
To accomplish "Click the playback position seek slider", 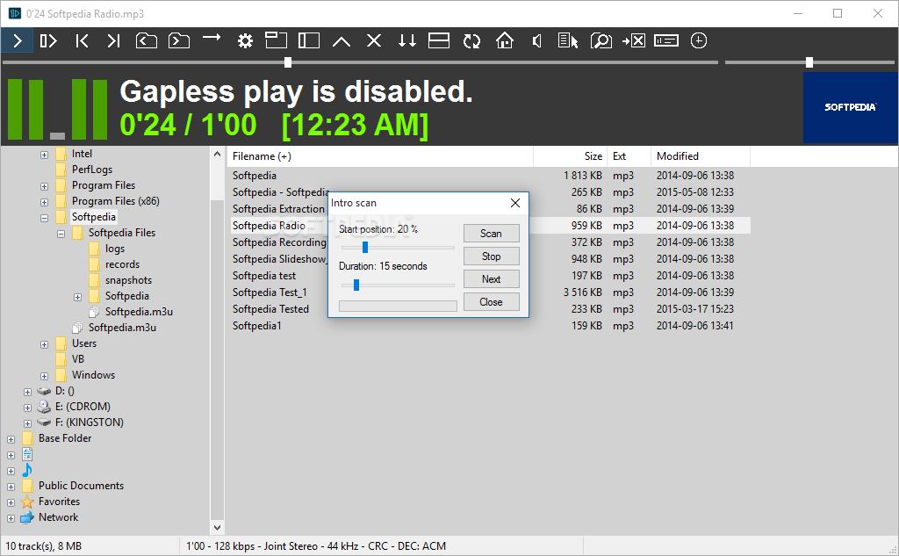I will pos(360,62).
